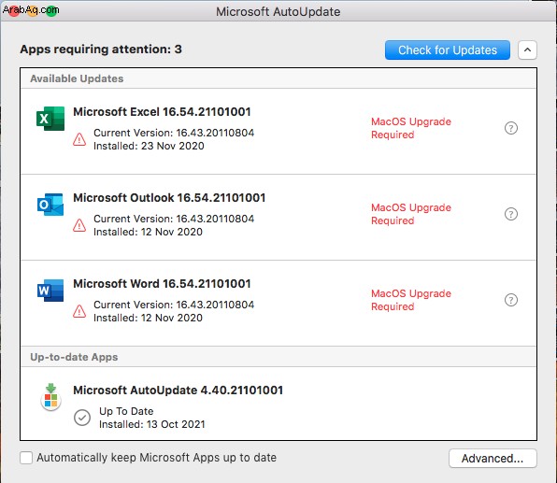Click MacOS Upgrade Required next to Word
Image resolution: width=557 pixels, height=483 pixels.
point(411,300)
